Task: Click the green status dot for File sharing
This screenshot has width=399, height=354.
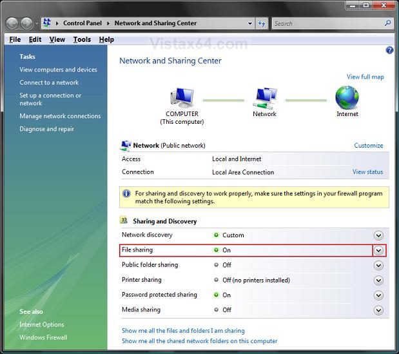Action: tap(216, 250)
